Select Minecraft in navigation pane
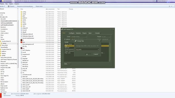This screenshot has width=175, height=98. coord(3,62)
